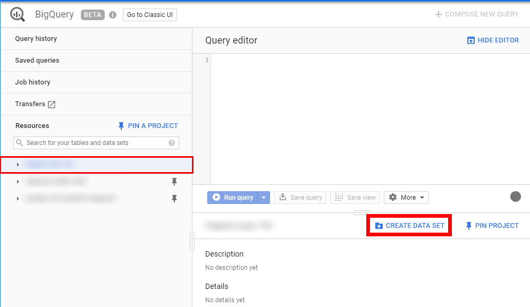Viewport: 530px width, 307px height.
Task: Click the Query editor title
Action: [231, 40]
